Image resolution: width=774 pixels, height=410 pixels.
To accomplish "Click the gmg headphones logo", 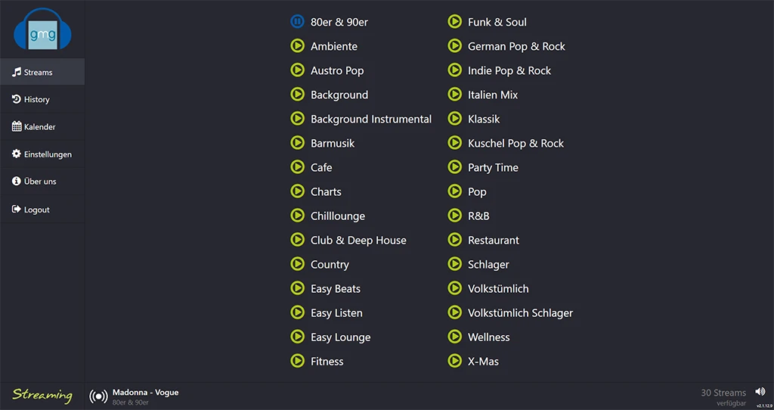I will (42, 30).
